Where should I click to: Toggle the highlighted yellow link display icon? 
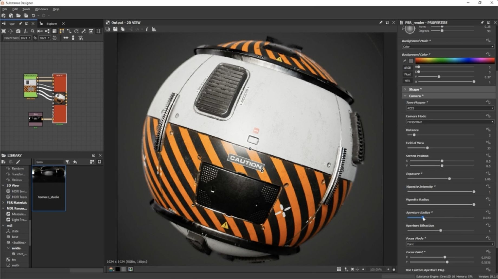point(62,31)
